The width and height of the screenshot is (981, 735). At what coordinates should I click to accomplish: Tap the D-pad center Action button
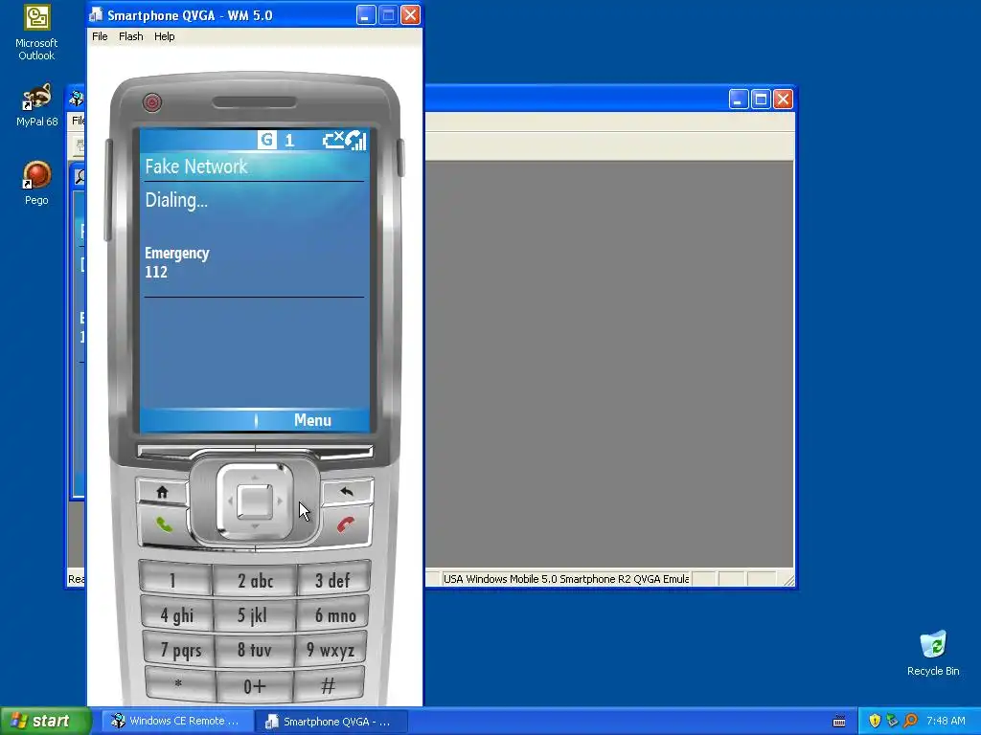(x=255, y=501)
